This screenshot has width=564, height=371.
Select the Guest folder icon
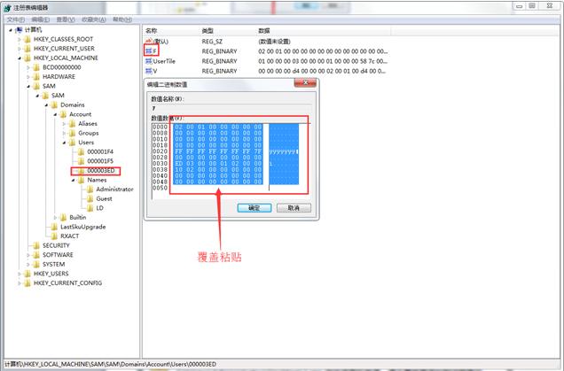tap(90, 198)
